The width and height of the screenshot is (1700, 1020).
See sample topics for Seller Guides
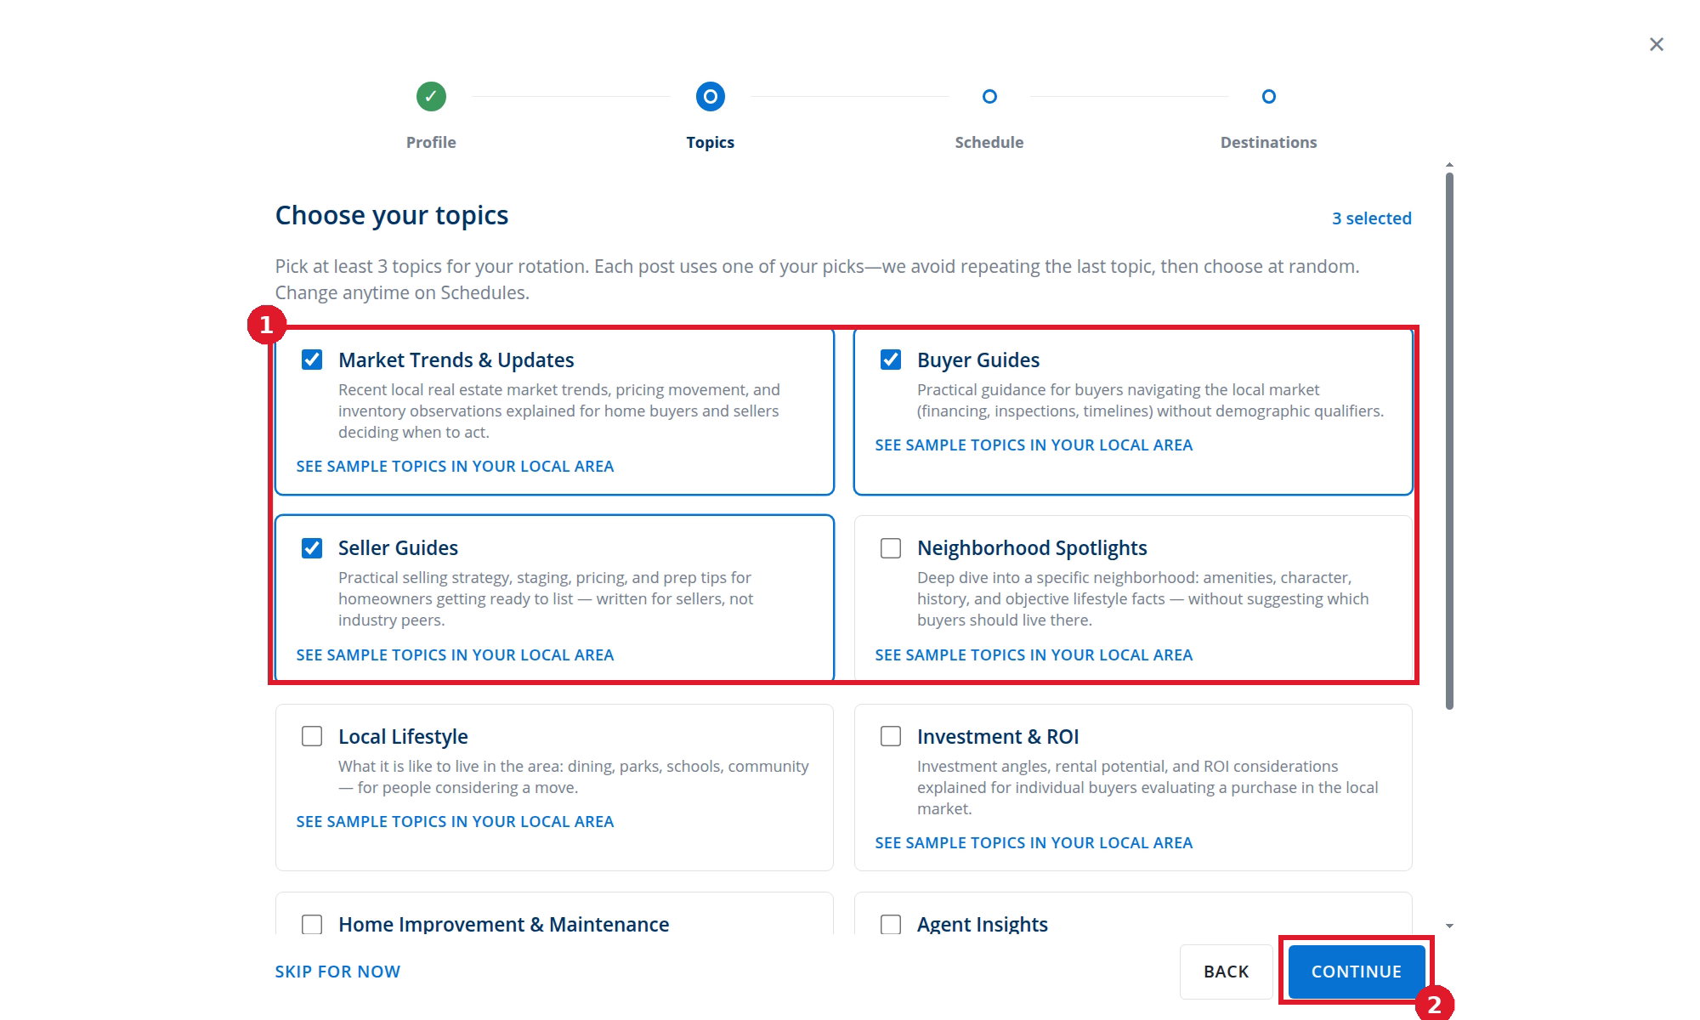(x=455, y=654)
